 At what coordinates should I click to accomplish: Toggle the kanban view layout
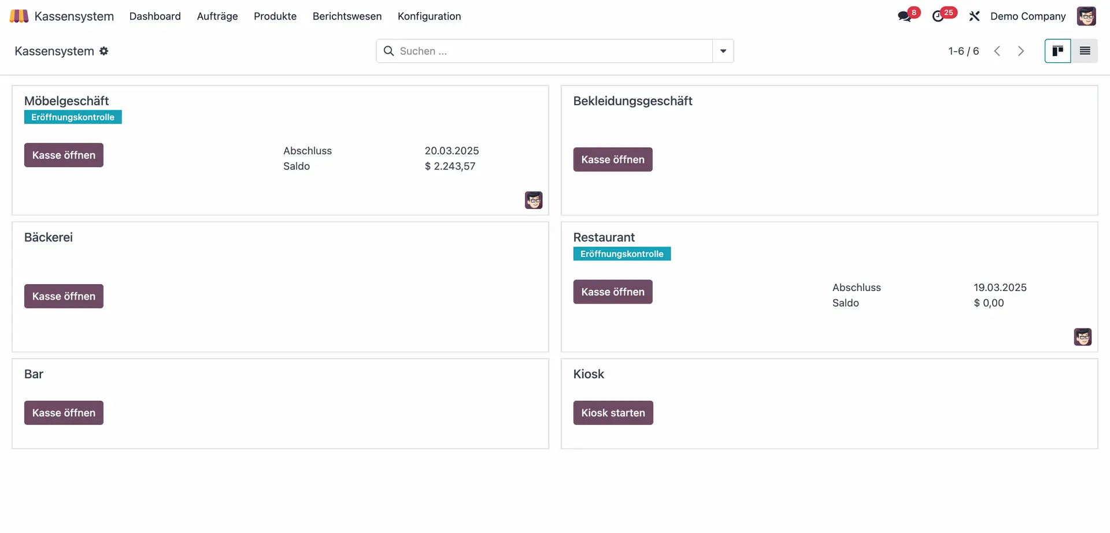1057,51
